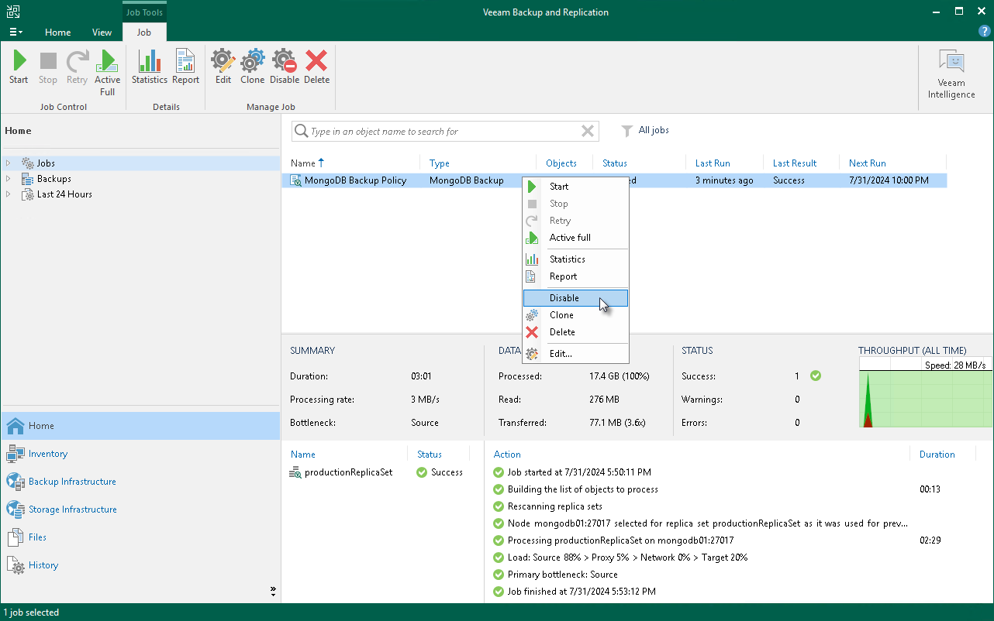Click the '1 job selected' status bar text
The height and width of the screenshot is (621, 994).
(31, 612)
